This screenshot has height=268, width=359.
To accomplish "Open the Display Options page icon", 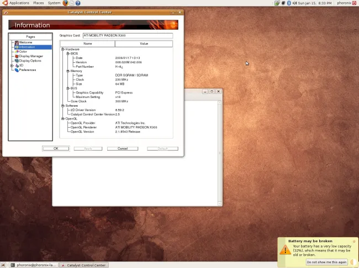I will coord(17,61).
